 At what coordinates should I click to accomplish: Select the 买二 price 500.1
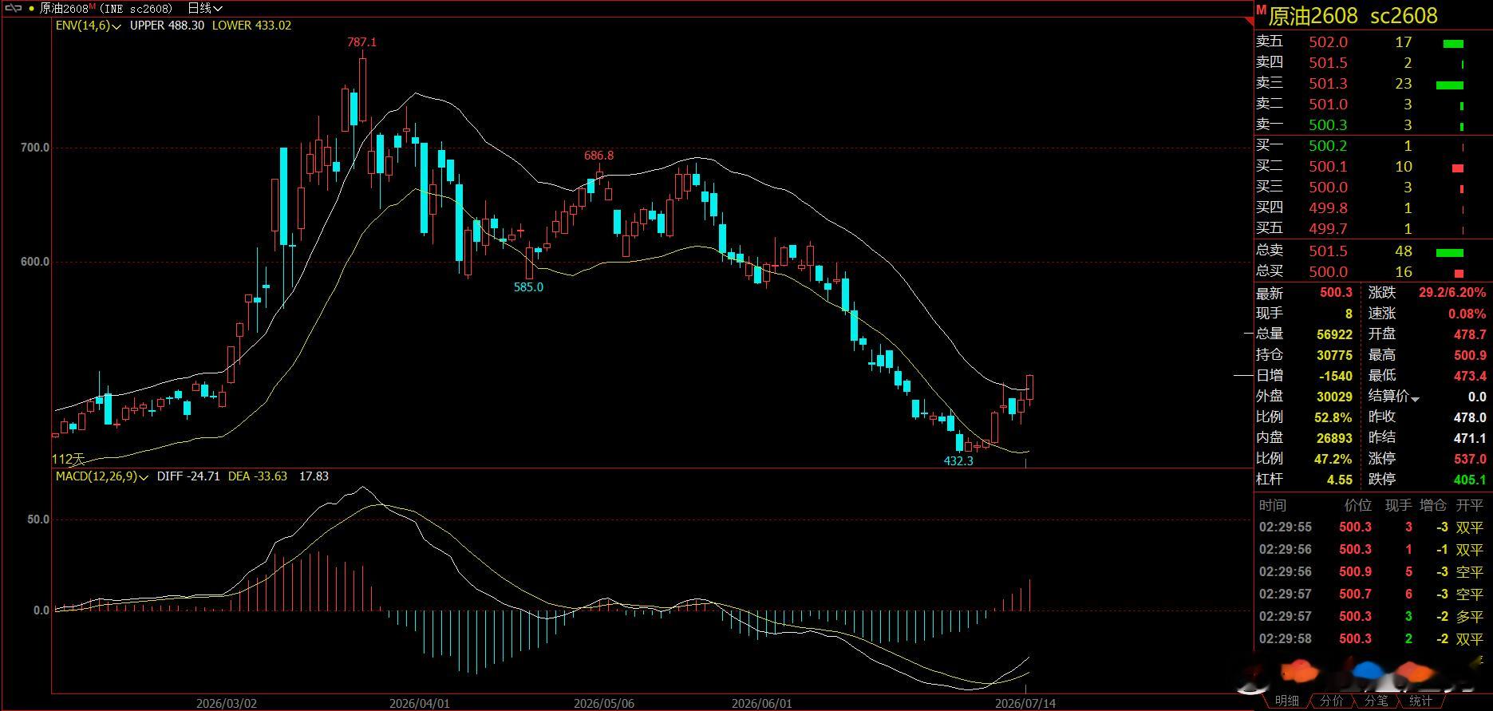coord(1329,167)
